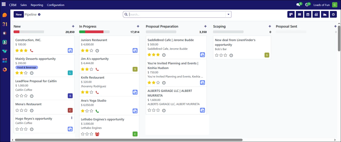Viewport: 341px width, 142px height.
Task: Switch to Activity view
Action: click(x=333, y=14)
